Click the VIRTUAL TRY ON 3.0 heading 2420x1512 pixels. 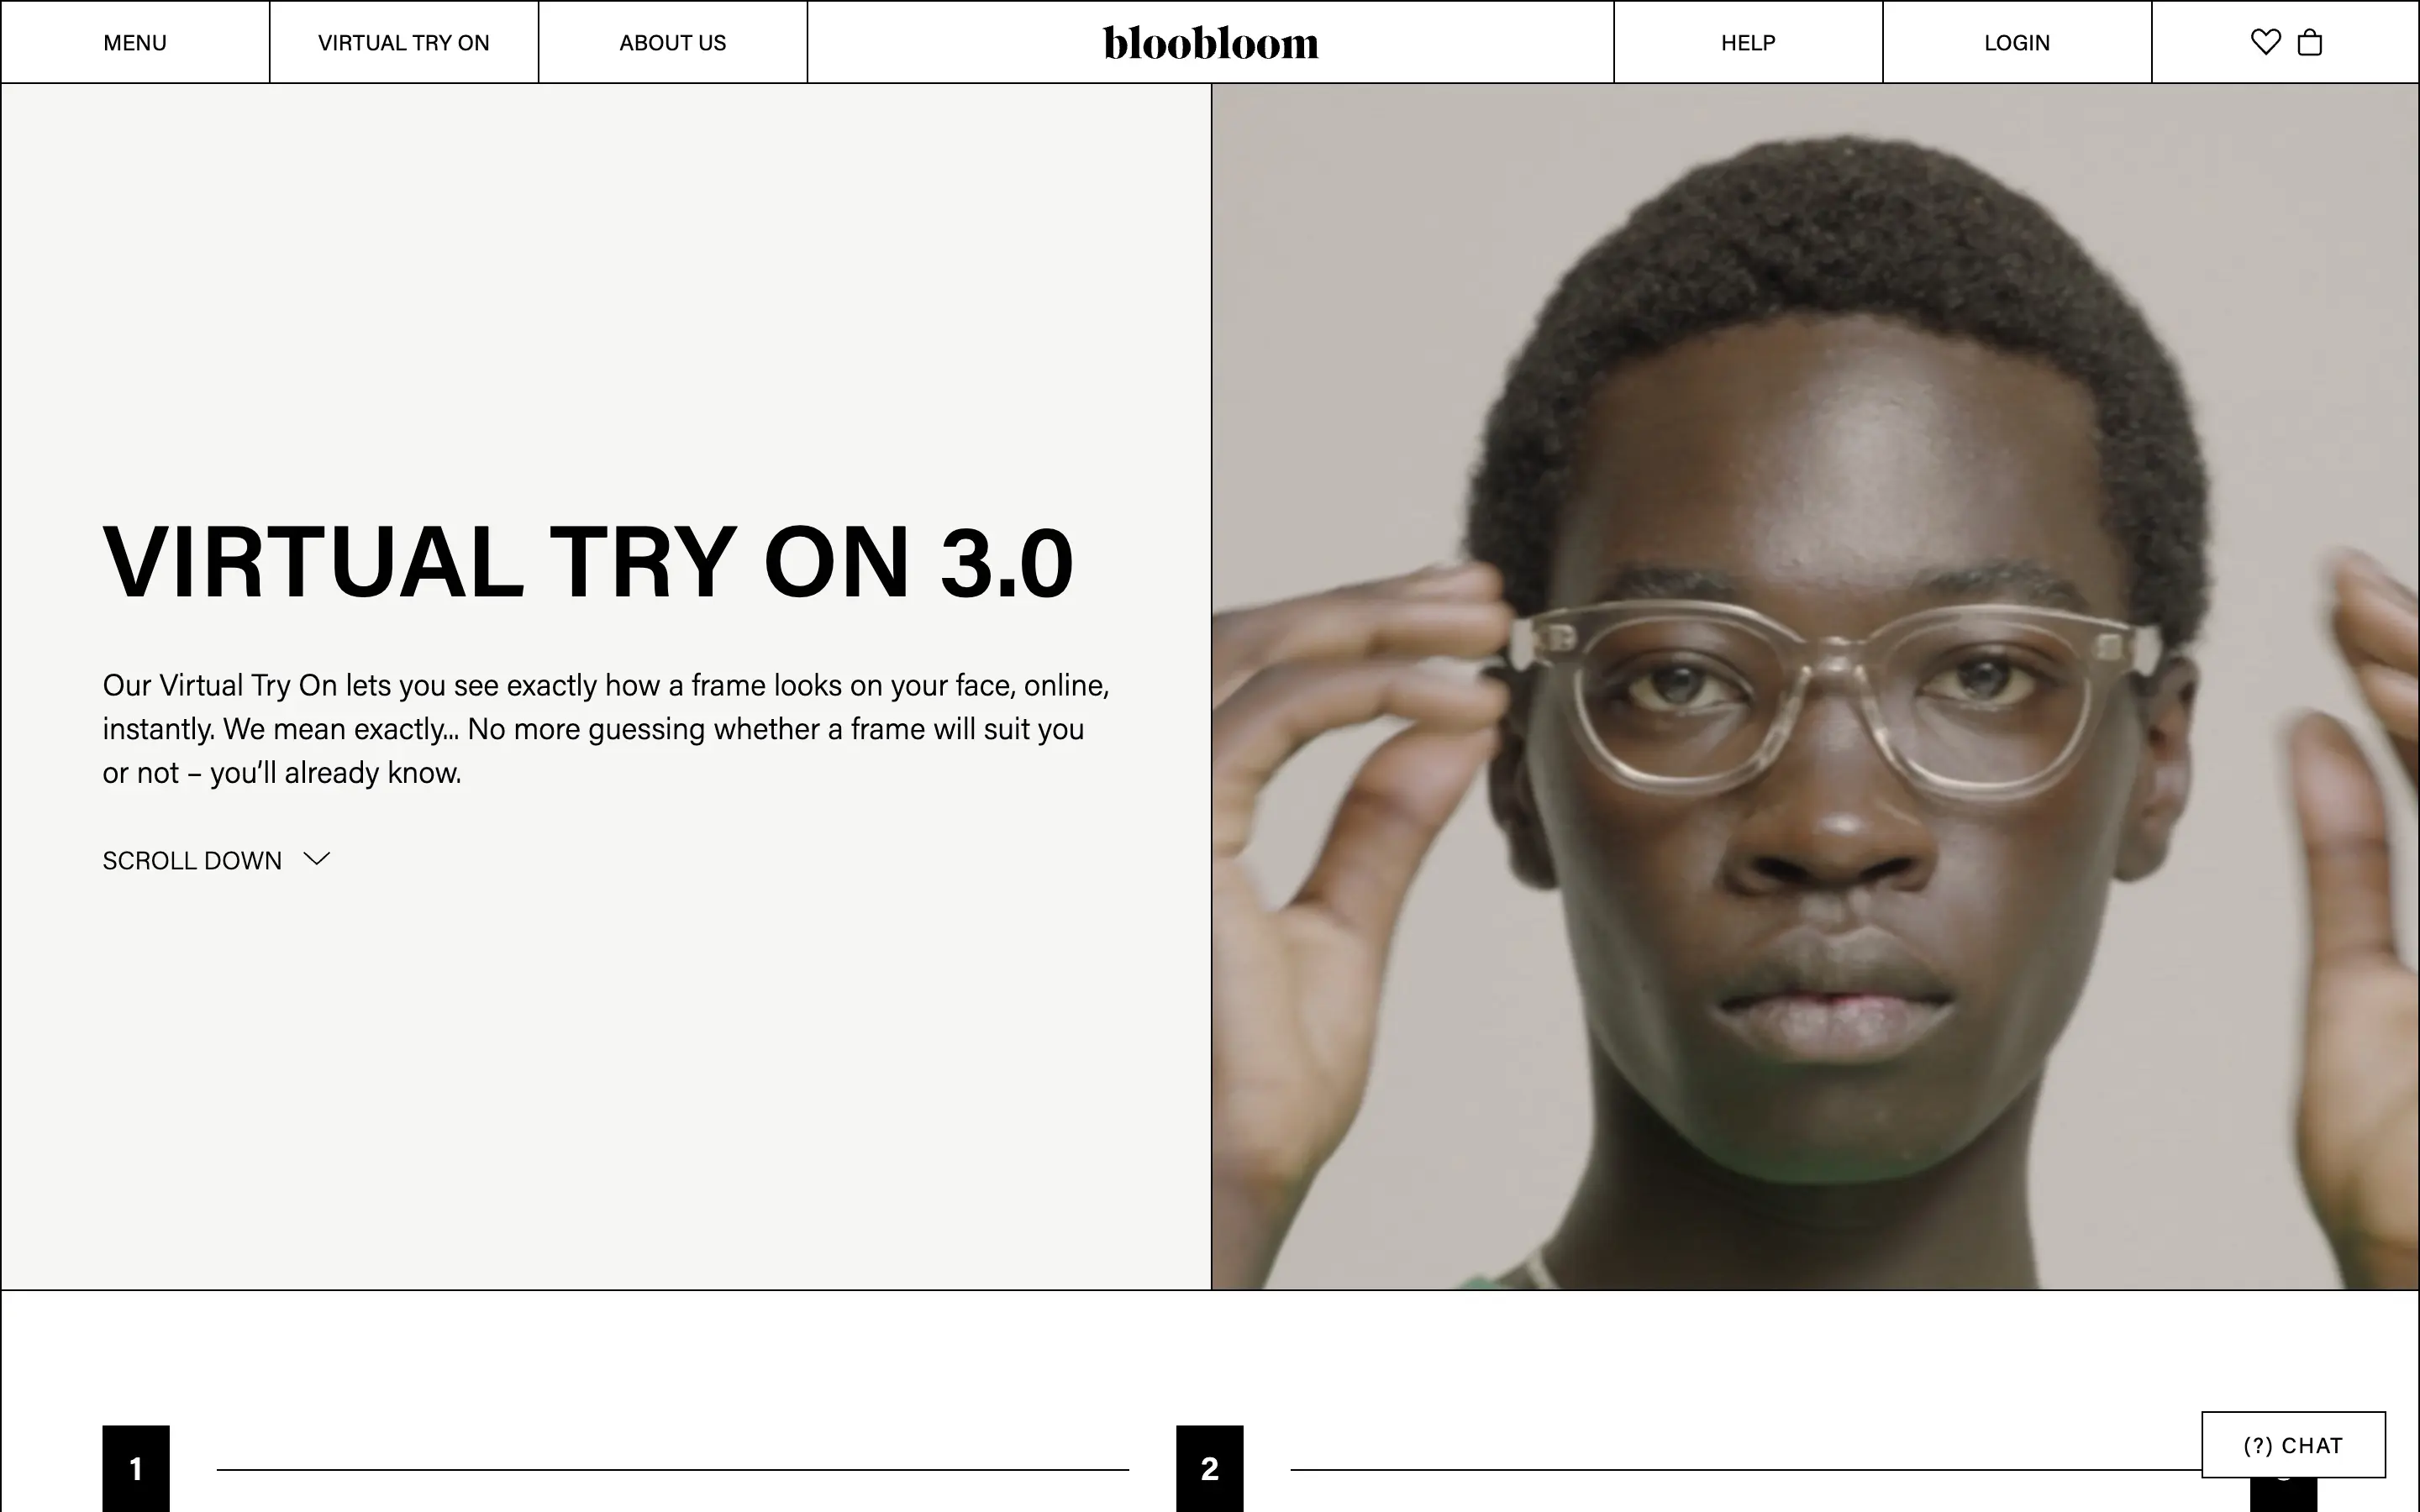pyautogui.click(x=588, y=562)
